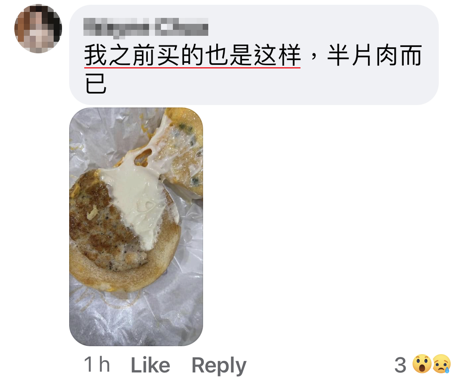
Task: Click Reply under the comment
Action: [219, 366]
